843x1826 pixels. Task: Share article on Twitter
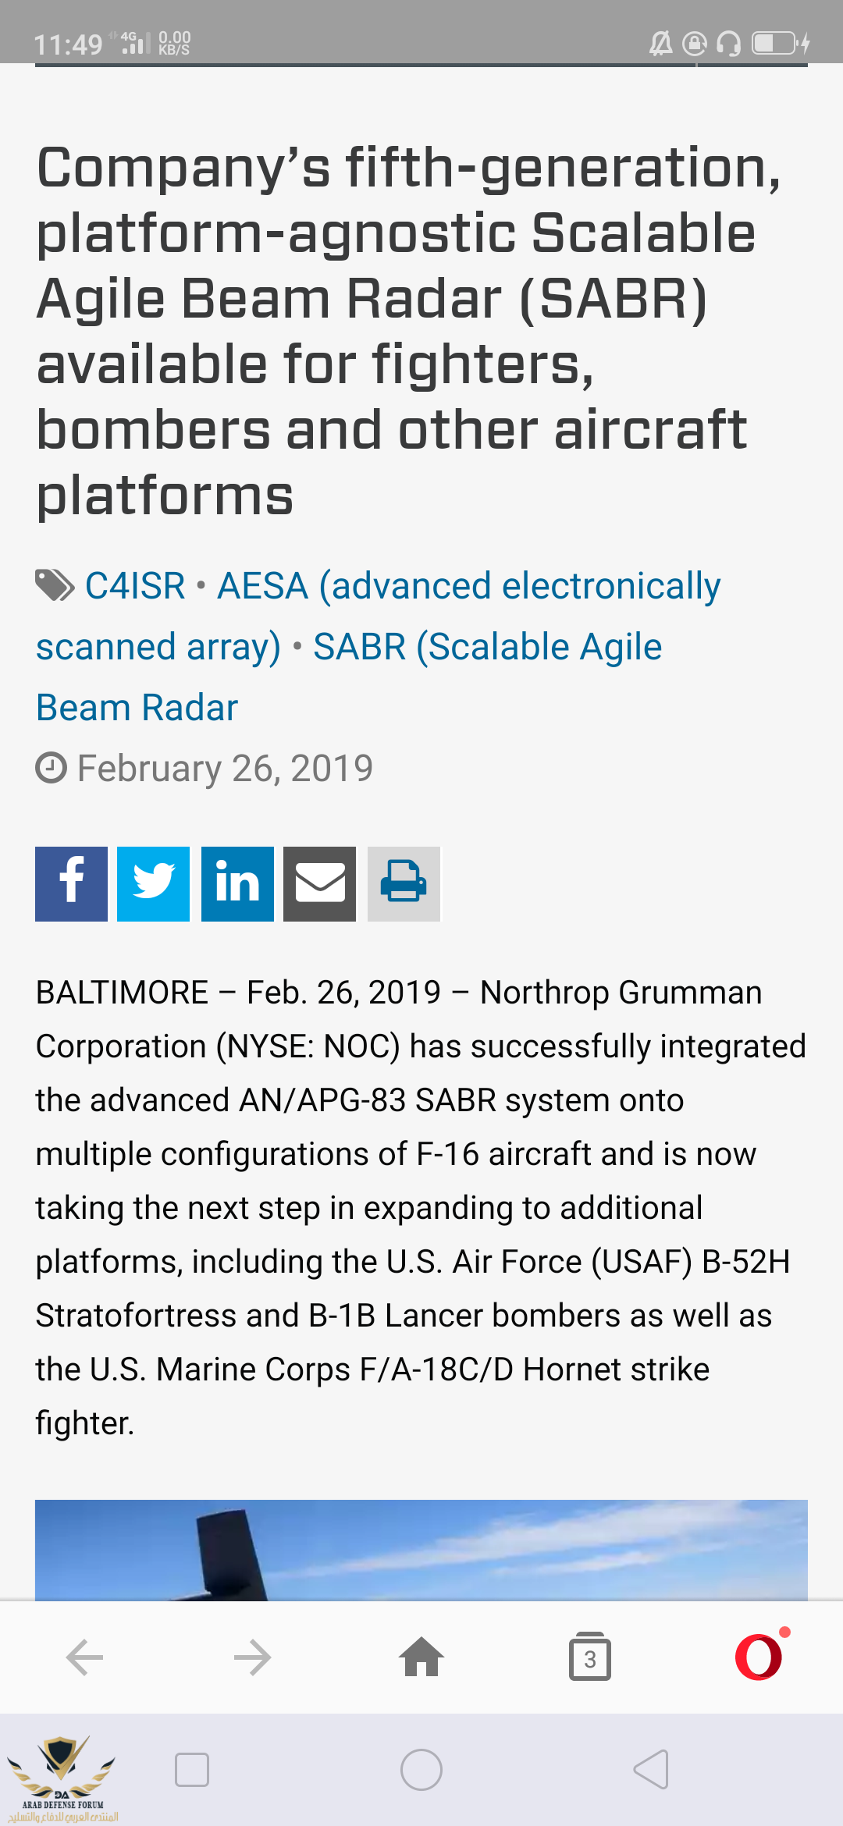(x=153, y=883)
